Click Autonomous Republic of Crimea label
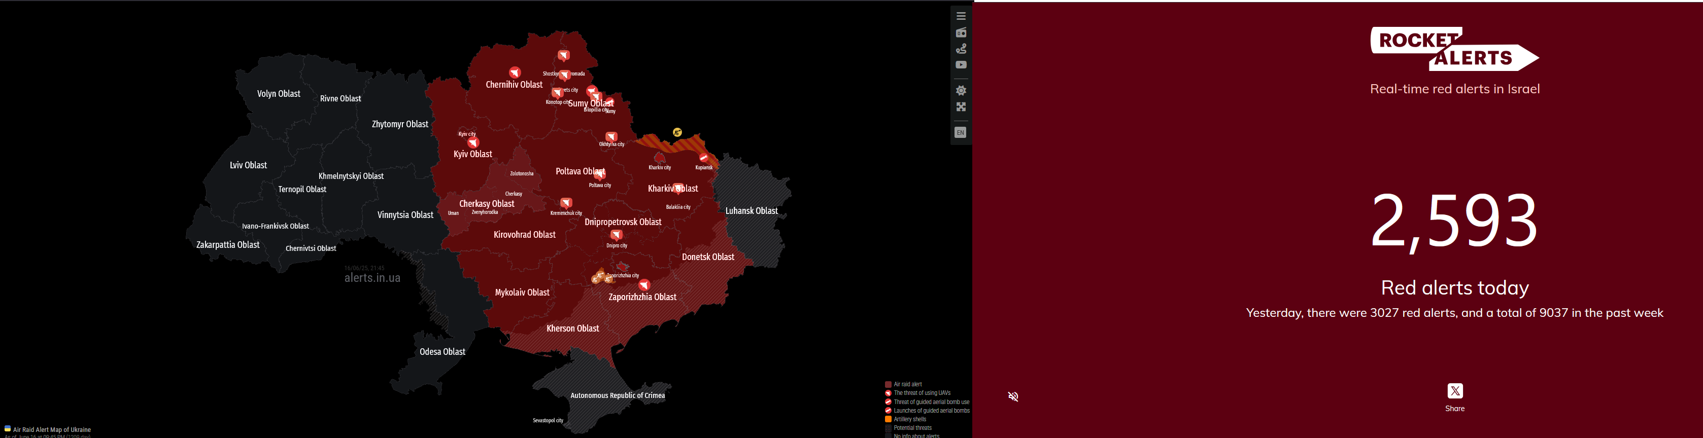1703x438 pixels. coord(618,396)
